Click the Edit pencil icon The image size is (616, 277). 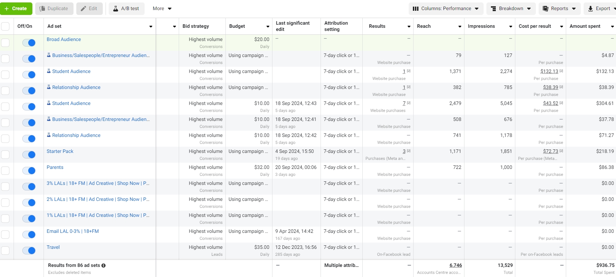(84, 9)
